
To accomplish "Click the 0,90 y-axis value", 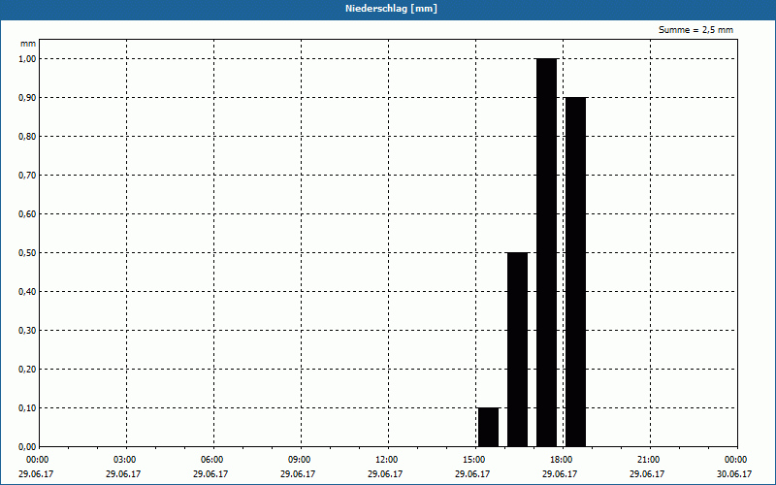I will [x=27, y=98].
